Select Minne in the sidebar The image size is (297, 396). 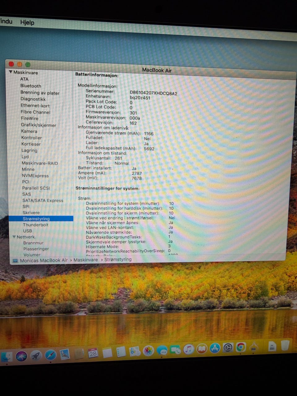click(28, 169)
